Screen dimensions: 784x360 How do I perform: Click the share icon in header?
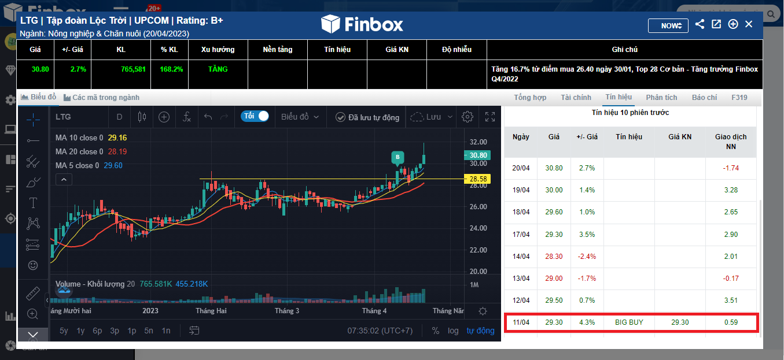coord(700,24)
